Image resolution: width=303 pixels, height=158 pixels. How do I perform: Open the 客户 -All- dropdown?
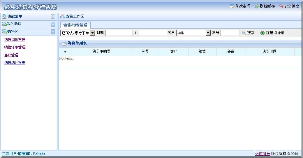pyautogui.click(x=208, y=33)
